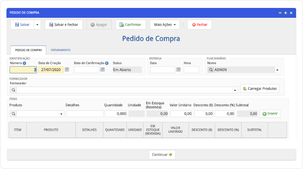This screenshot has height=169, width=303.
Task: Minimize the Pedido de Compra window
Action: click(x=280, y=13)
